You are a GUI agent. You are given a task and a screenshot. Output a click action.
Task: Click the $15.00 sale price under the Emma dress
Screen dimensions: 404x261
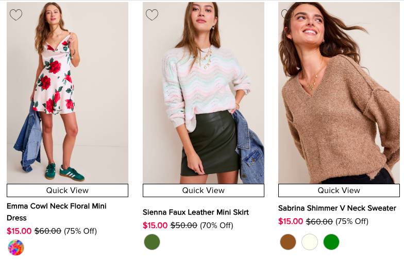[x=19, y=231]
